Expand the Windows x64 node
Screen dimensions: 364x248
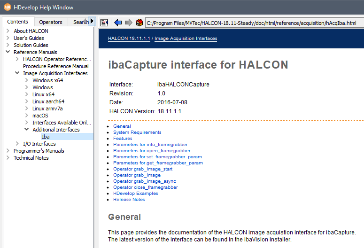pyautogui.click(x=26, y=80)
